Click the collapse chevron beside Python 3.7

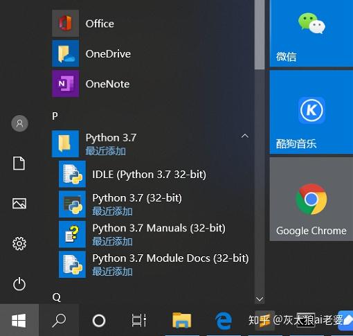pos(245,136)
